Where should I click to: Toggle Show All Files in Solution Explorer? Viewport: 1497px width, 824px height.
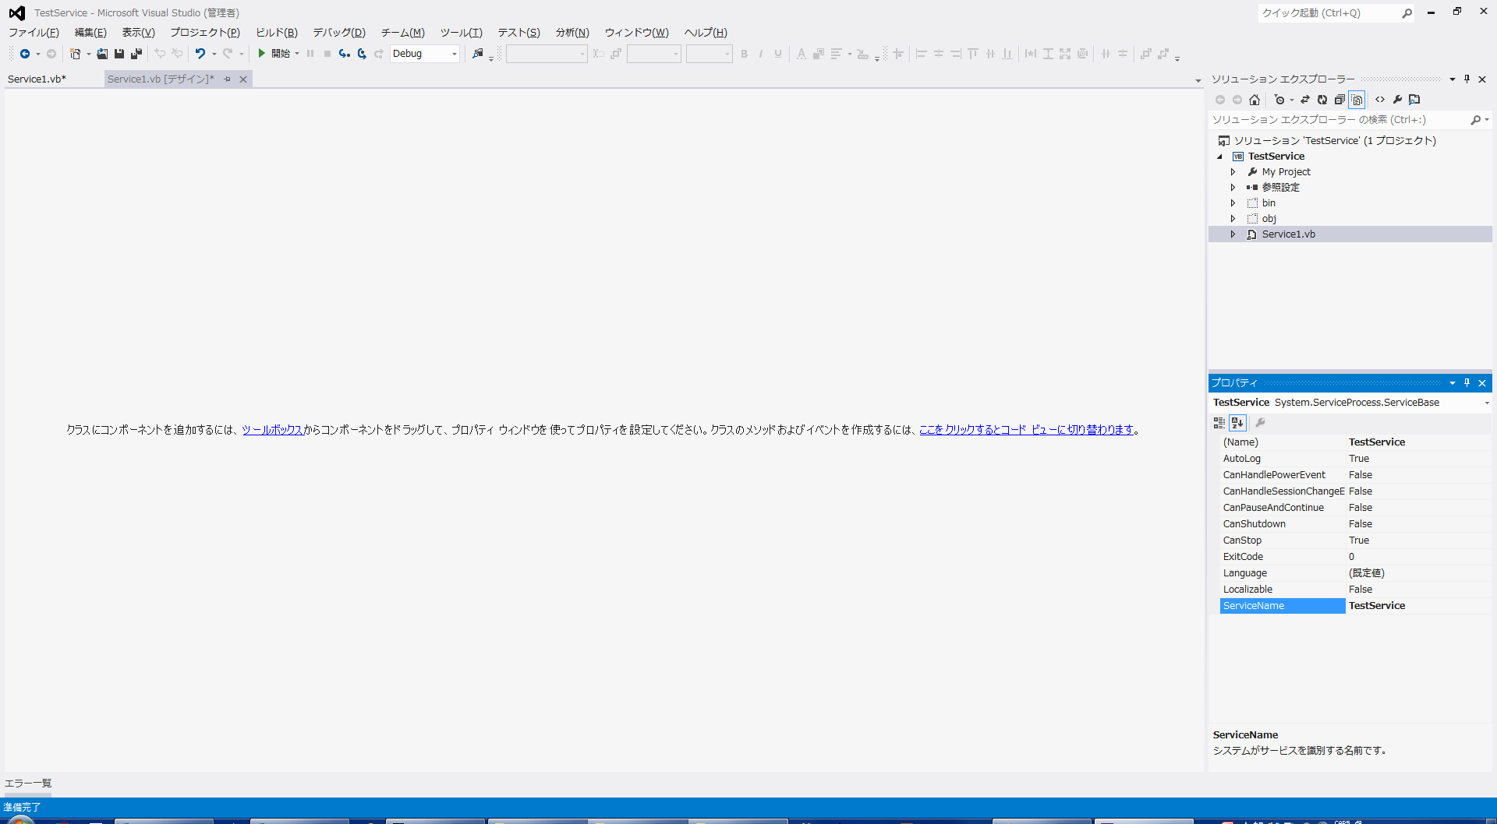coord(1357,100)
